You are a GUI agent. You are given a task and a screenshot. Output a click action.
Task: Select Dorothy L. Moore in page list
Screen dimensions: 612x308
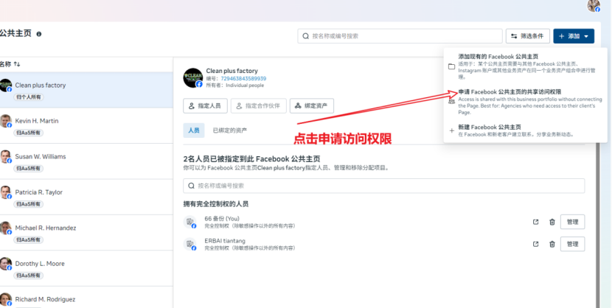86,269
